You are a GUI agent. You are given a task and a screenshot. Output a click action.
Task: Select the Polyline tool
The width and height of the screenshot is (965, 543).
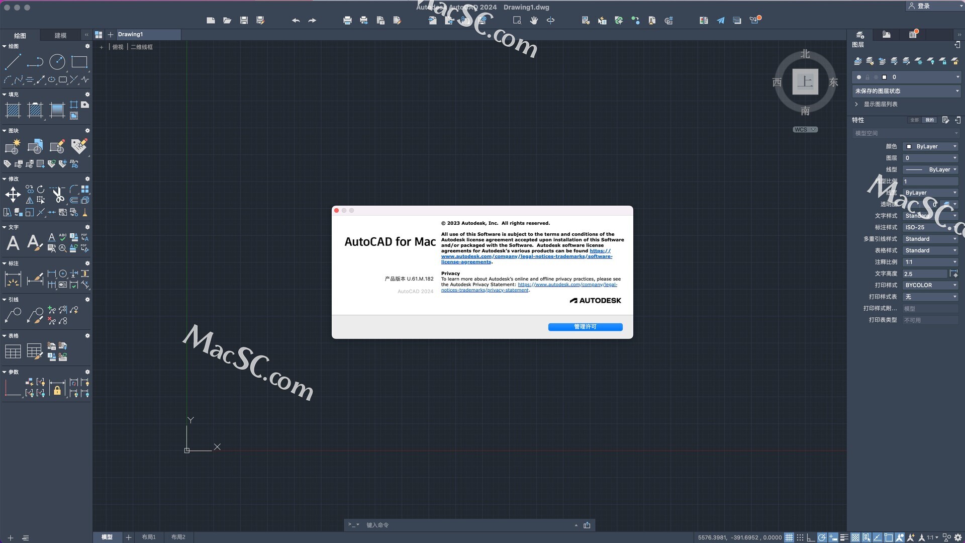(35, 62)
